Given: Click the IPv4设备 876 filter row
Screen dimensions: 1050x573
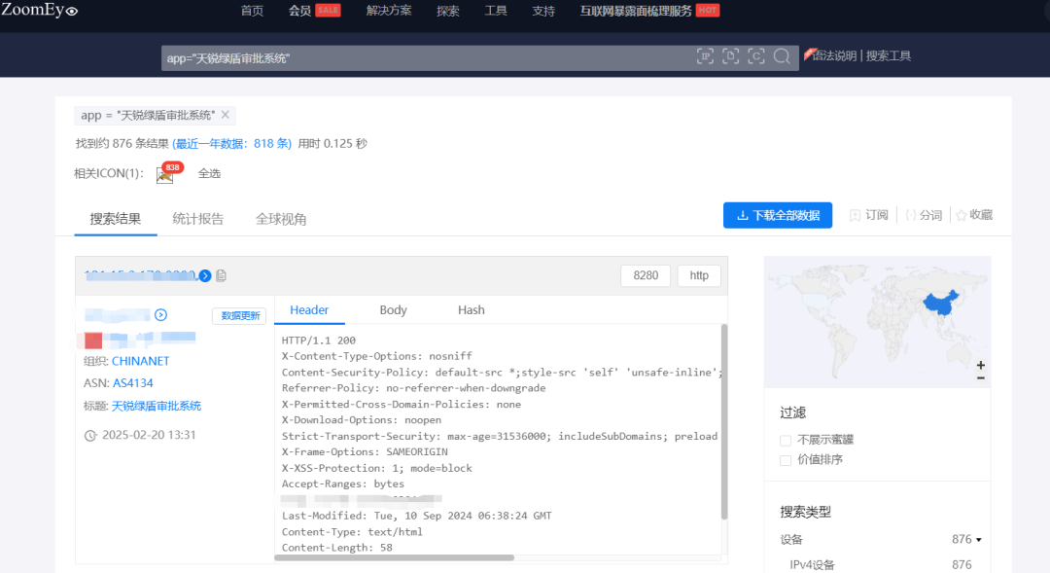Looking at the screenshot, I should [880, 565].
